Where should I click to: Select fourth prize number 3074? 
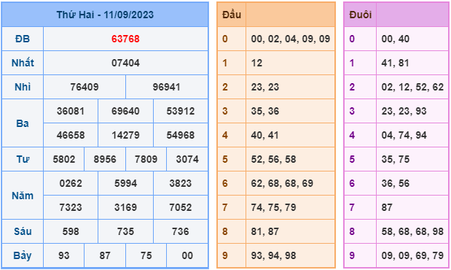click(187, 159)
